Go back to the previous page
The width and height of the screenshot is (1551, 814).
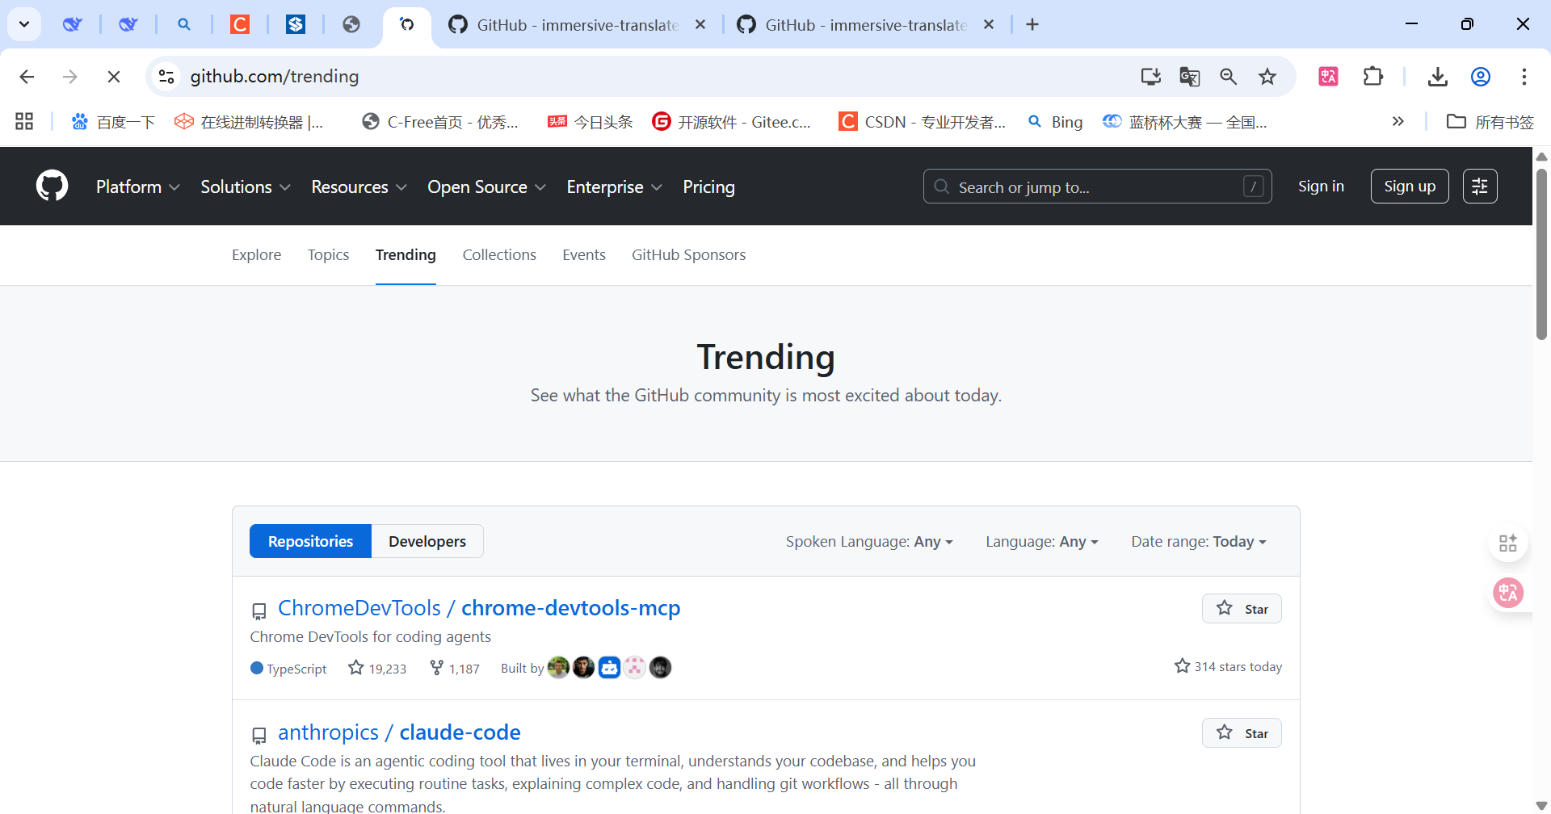27,77
